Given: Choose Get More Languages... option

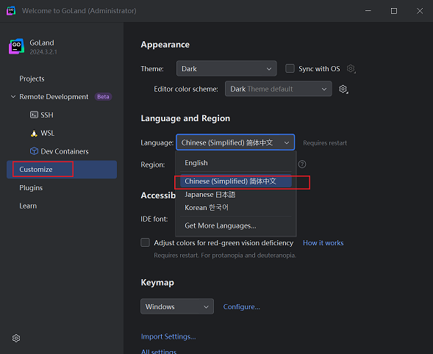Looking at the screenshot, I should pyautogui.click(x=236, y=225).
